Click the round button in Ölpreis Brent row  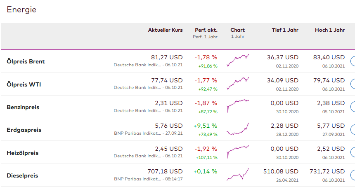[353, 61]
